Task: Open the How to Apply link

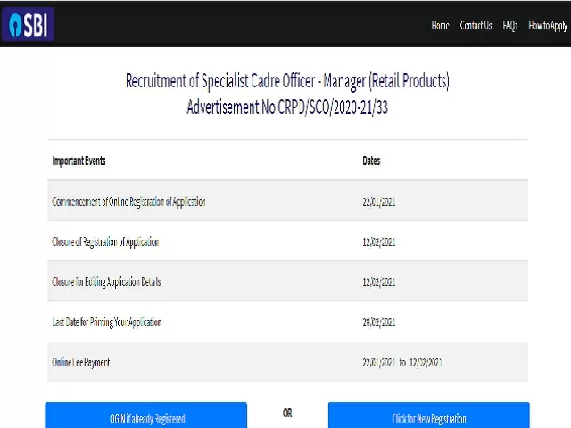Action: click(x=548, y=26)
